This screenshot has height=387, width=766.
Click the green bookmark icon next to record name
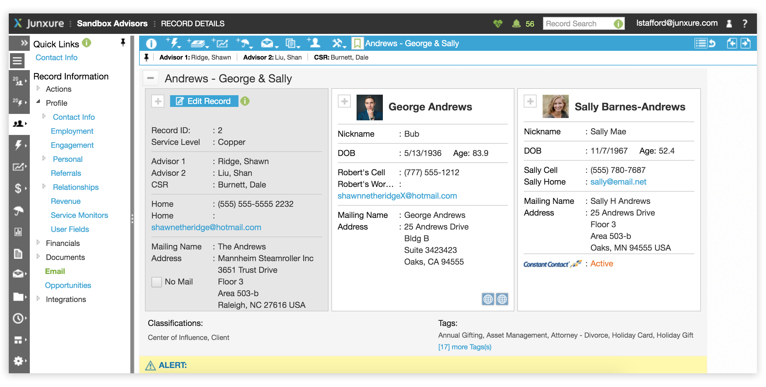(x=357, y=43)
